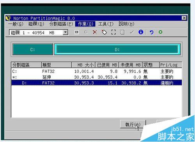Click the 15.1 used MB value

pos(112,83)
